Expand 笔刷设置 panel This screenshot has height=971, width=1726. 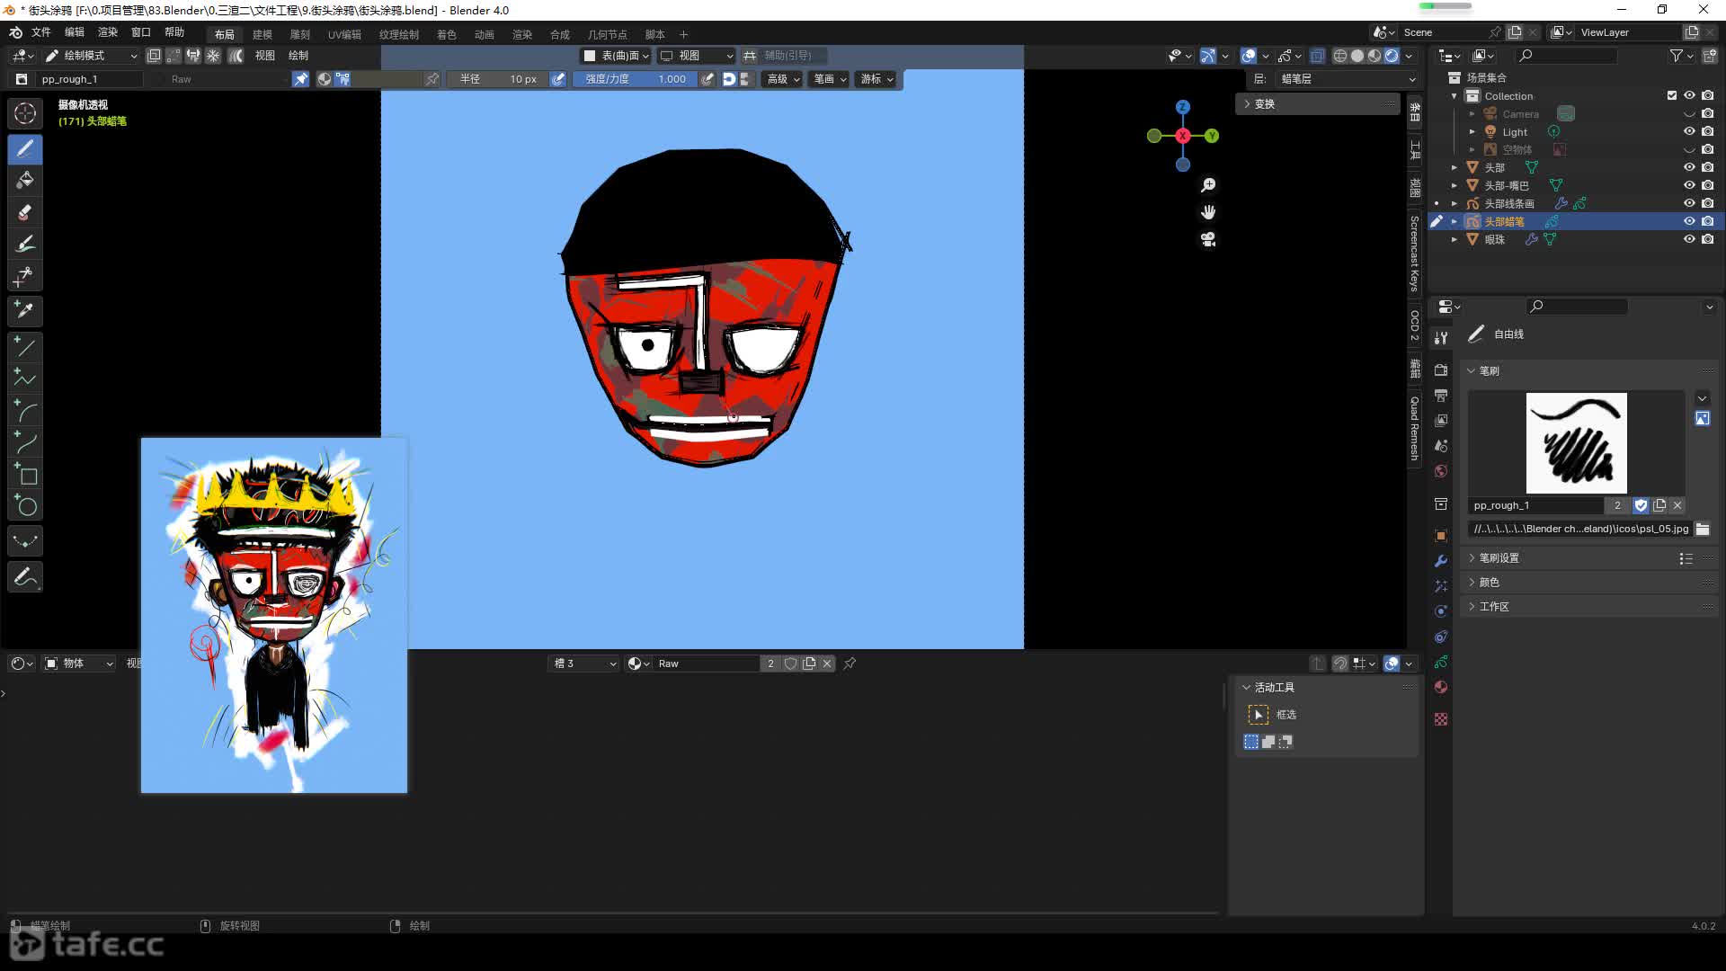coord(1499,558)
